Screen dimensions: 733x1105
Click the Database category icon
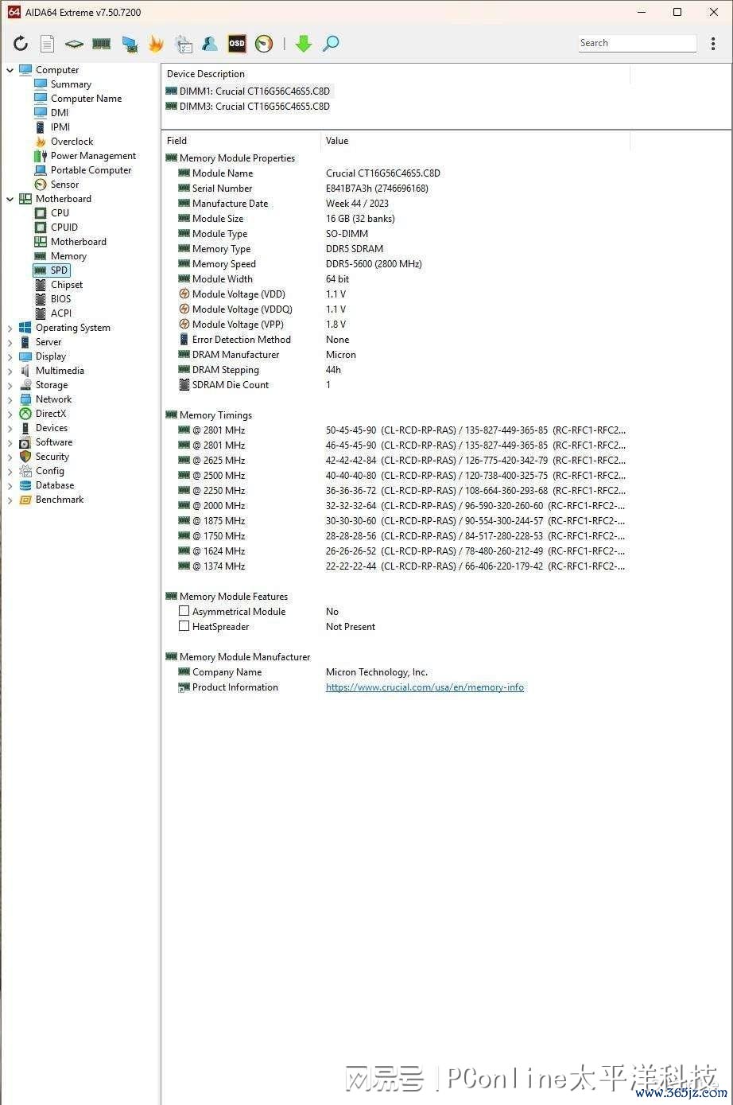25,485
